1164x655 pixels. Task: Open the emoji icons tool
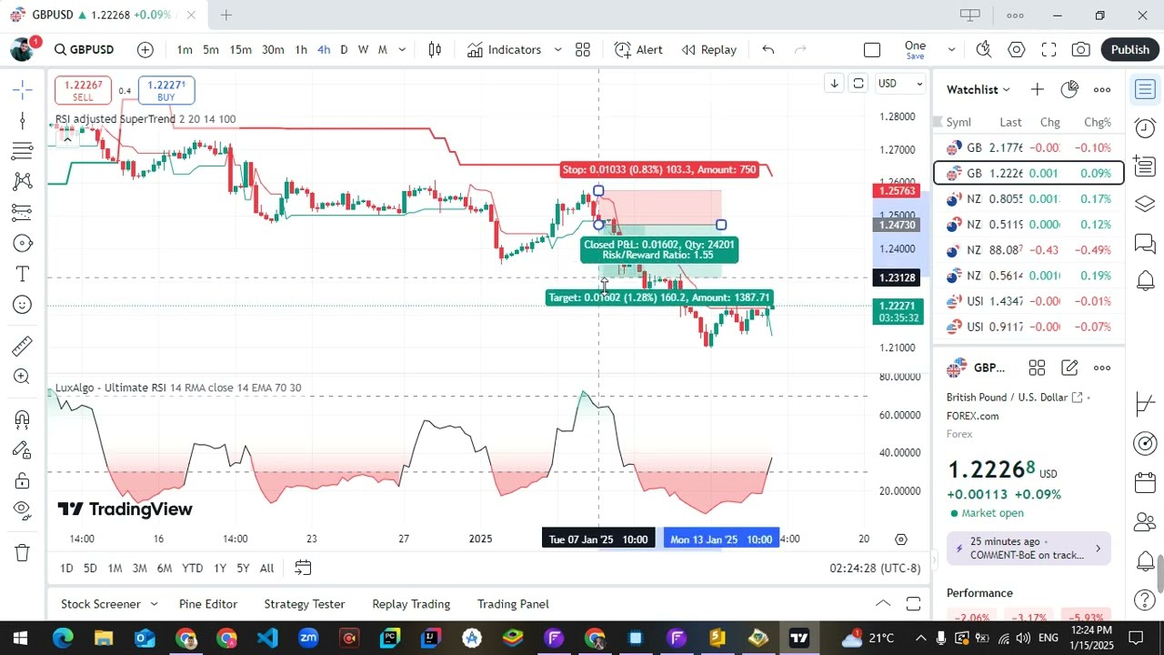23,305
